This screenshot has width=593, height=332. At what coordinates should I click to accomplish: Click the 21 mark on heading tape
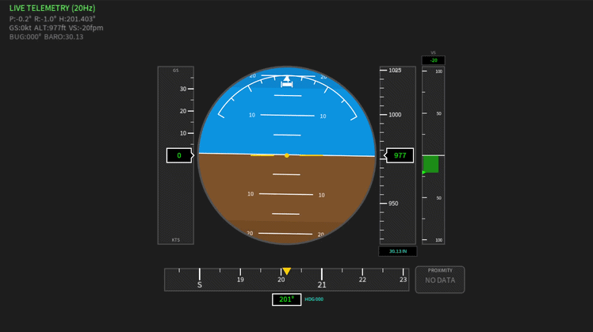coord(322,284)
